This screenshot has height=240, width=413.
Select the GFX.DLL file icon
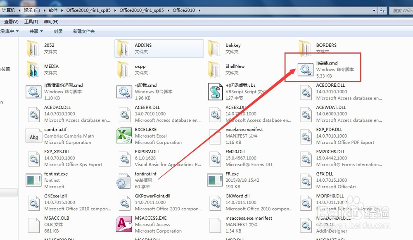306,181
